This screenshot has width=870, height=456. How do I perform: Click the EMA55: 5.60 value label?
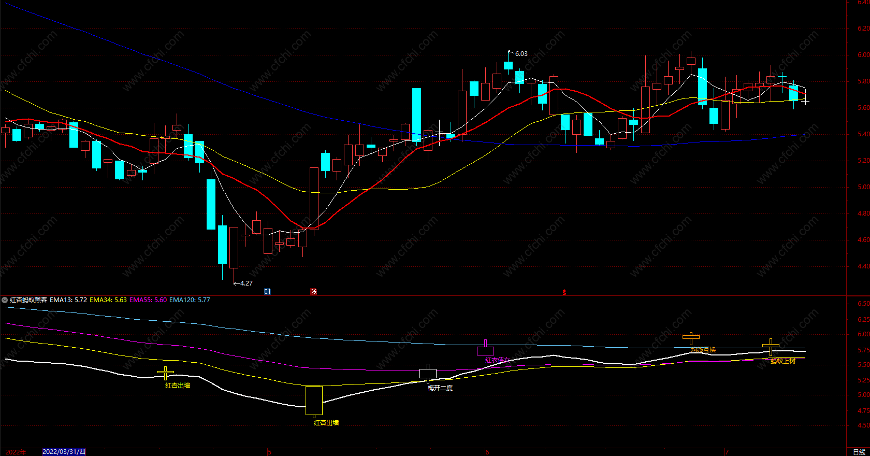click(148, 300)
